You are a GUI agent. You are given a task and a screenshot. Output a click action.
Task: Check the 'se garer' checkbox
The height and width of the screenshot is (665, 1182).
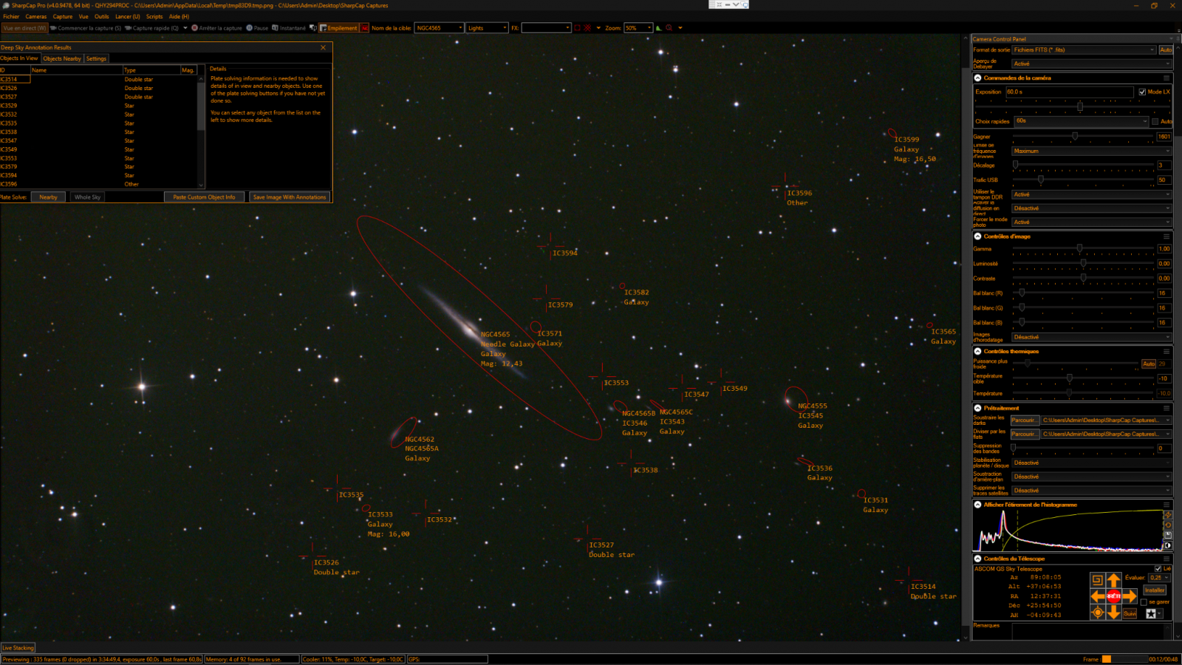click(x=1144, y=602)
